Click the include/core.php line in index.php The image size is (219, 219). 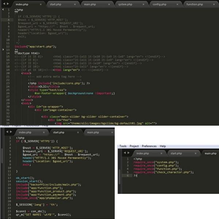tap(59, 83)
